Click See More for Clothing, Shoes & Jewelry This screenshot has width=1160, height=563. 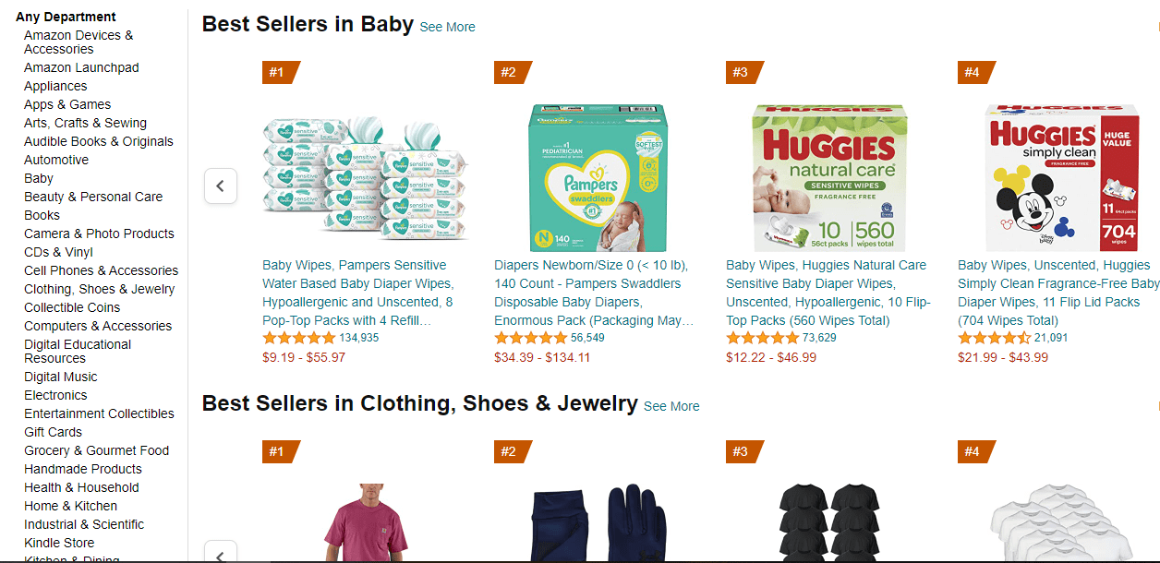(671, 406)
